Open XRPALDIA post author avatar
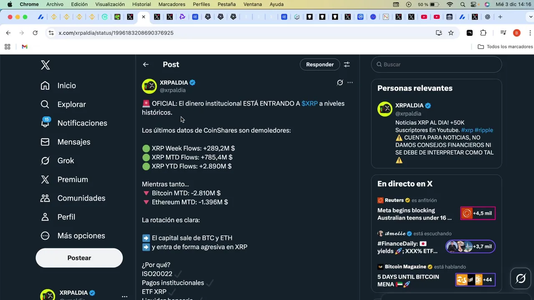Image resolution: width=534 pixels, height=300 pixels. point(149,86)
